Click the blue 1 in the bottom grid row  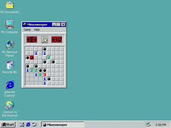[x=45, y=83]
